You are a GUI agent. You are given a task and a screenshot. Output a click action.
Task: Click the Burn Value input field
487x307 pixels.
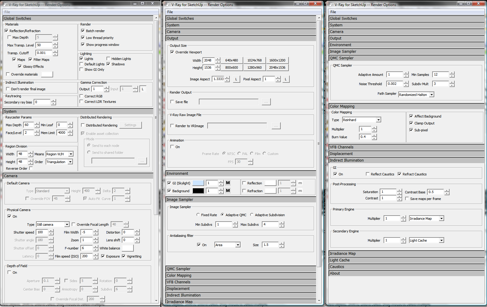coord(365,137)
